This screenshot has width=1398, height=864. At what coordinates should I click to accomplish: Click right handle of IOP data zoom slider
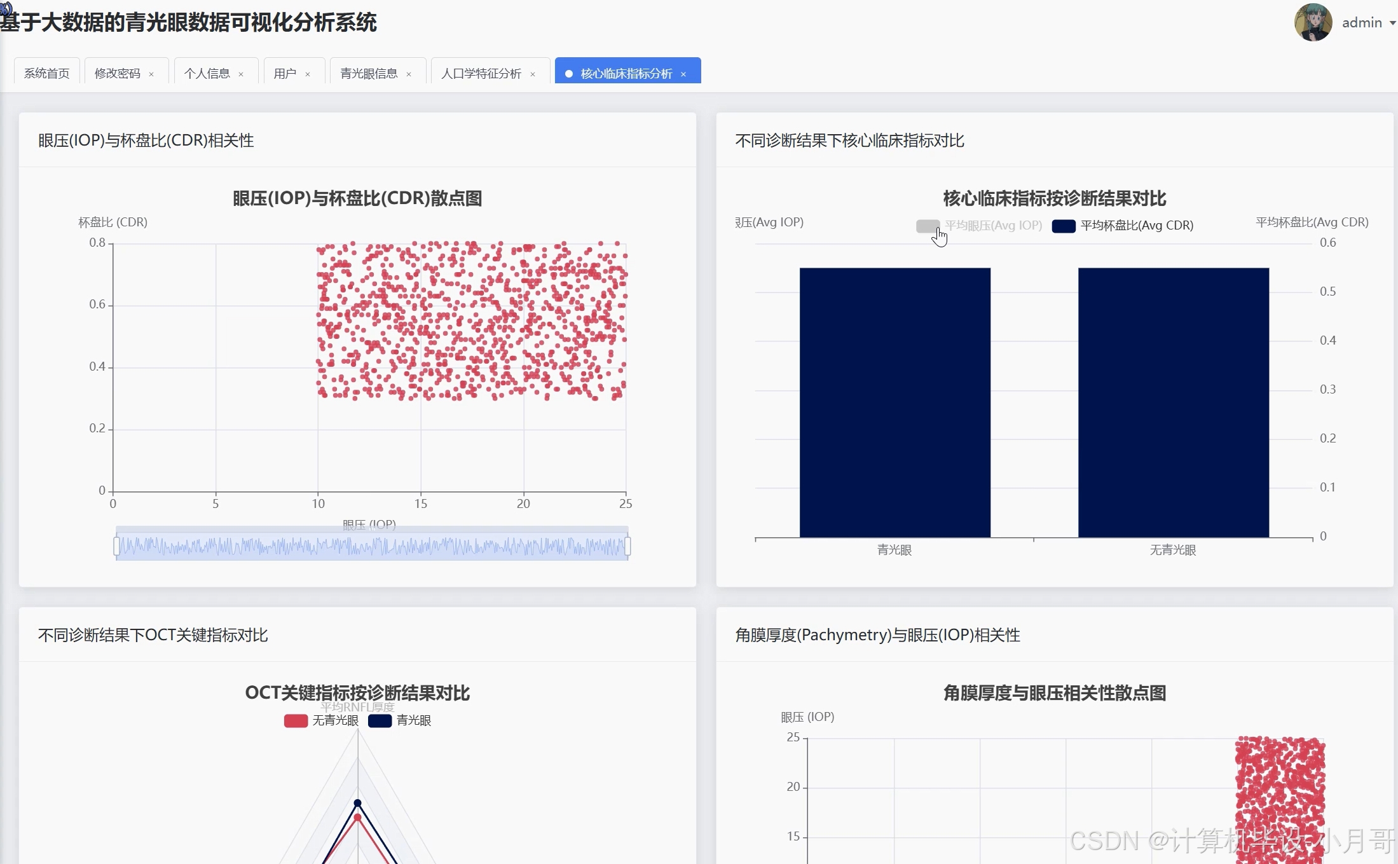click(628, 546)
